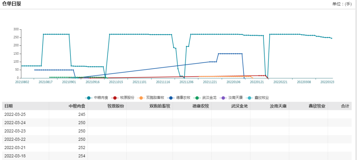Click the 汝南天康 purple legend marker
Screen dimensions: 357x160
pyautogui.click(x=223, y=98)
